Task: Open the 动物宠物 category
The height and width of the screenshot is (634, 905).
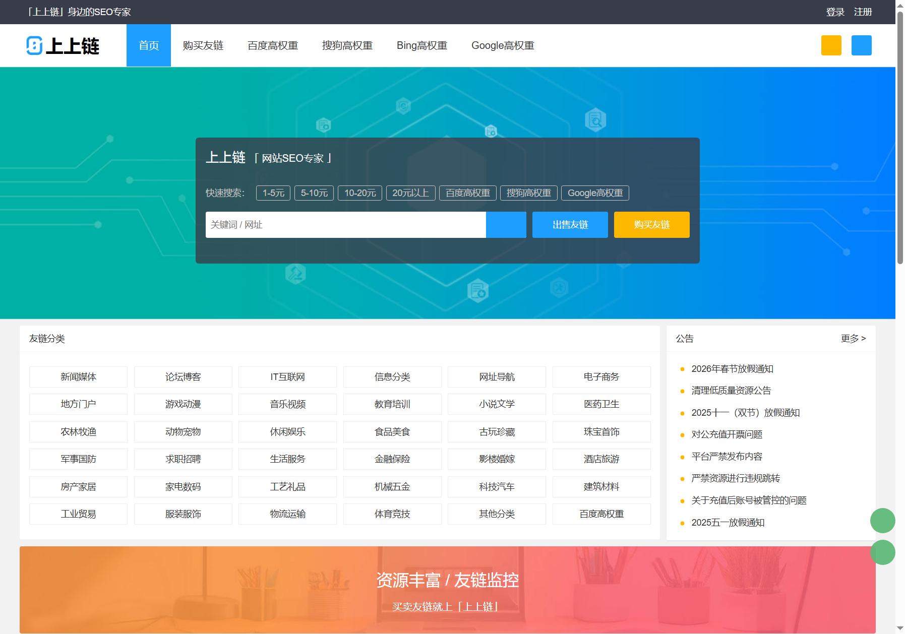Action: click(183, 432)
